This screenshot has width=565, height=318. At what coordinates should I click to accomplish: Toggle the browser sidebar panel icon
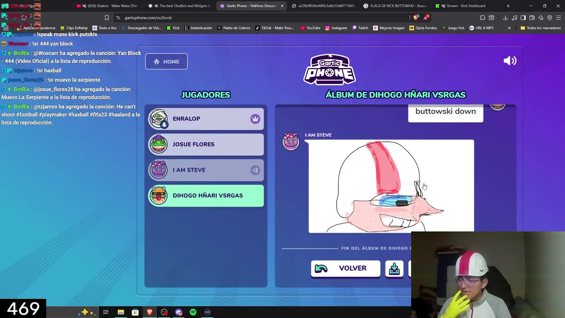coord(523,18)
